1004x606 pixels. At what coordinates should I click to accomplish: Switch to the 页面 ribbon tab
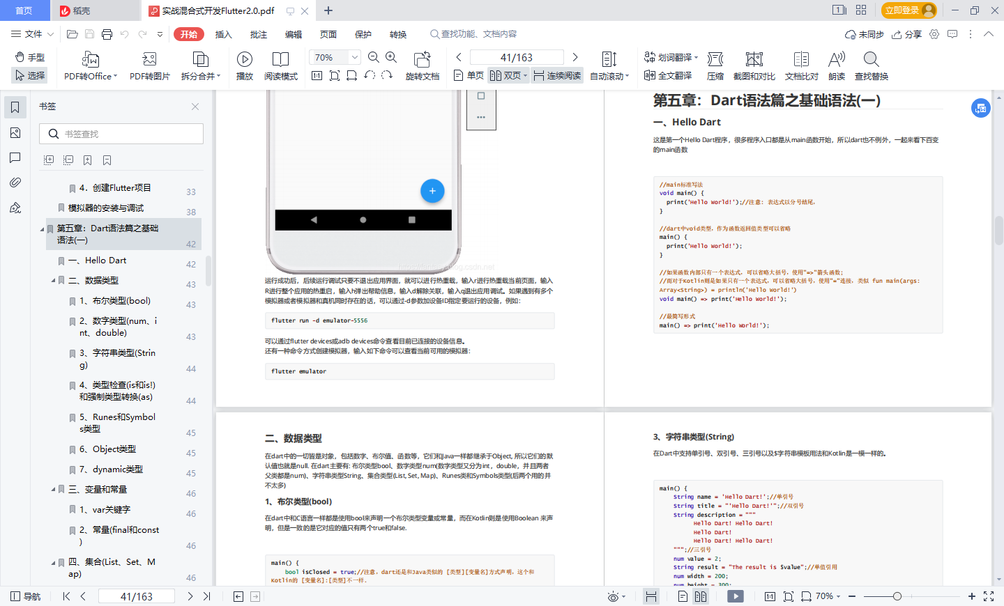(328, 34)
